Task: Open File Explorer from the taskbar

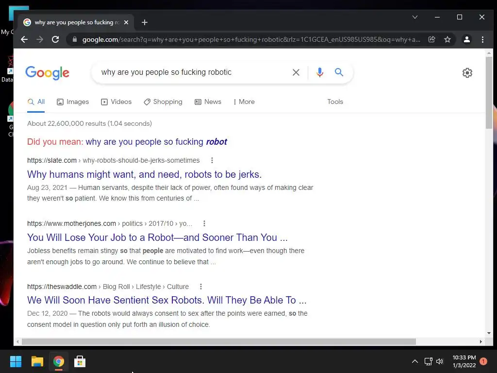Action: [37, 361]
